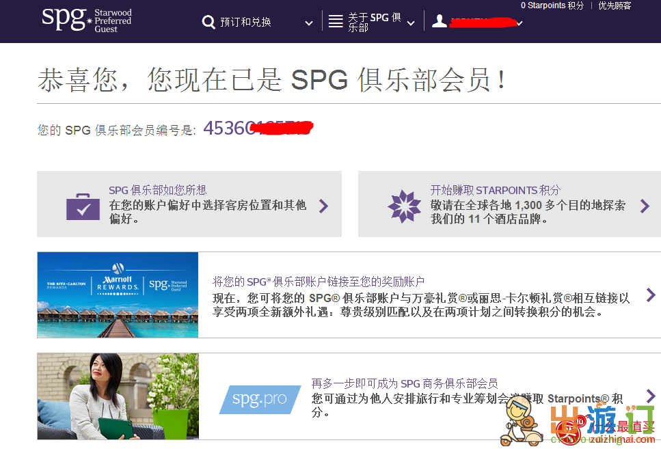Click the 0 Starpoints 积分 link
Viewport: 661px width, 449px height.
click(552, 5)
